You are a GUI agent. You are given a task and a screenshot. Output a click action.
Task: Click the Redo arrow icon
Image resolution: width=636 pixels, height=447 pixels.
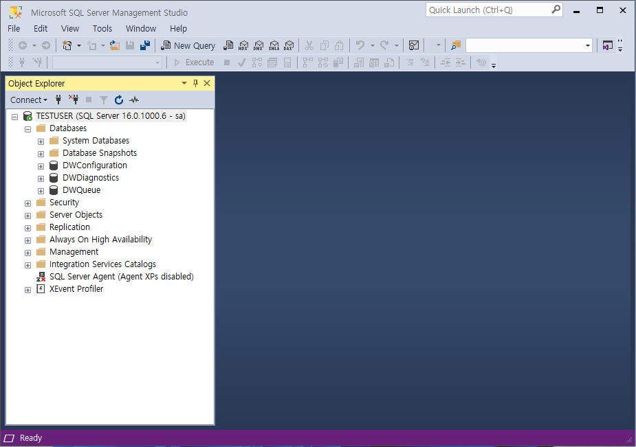pos(384,46)
